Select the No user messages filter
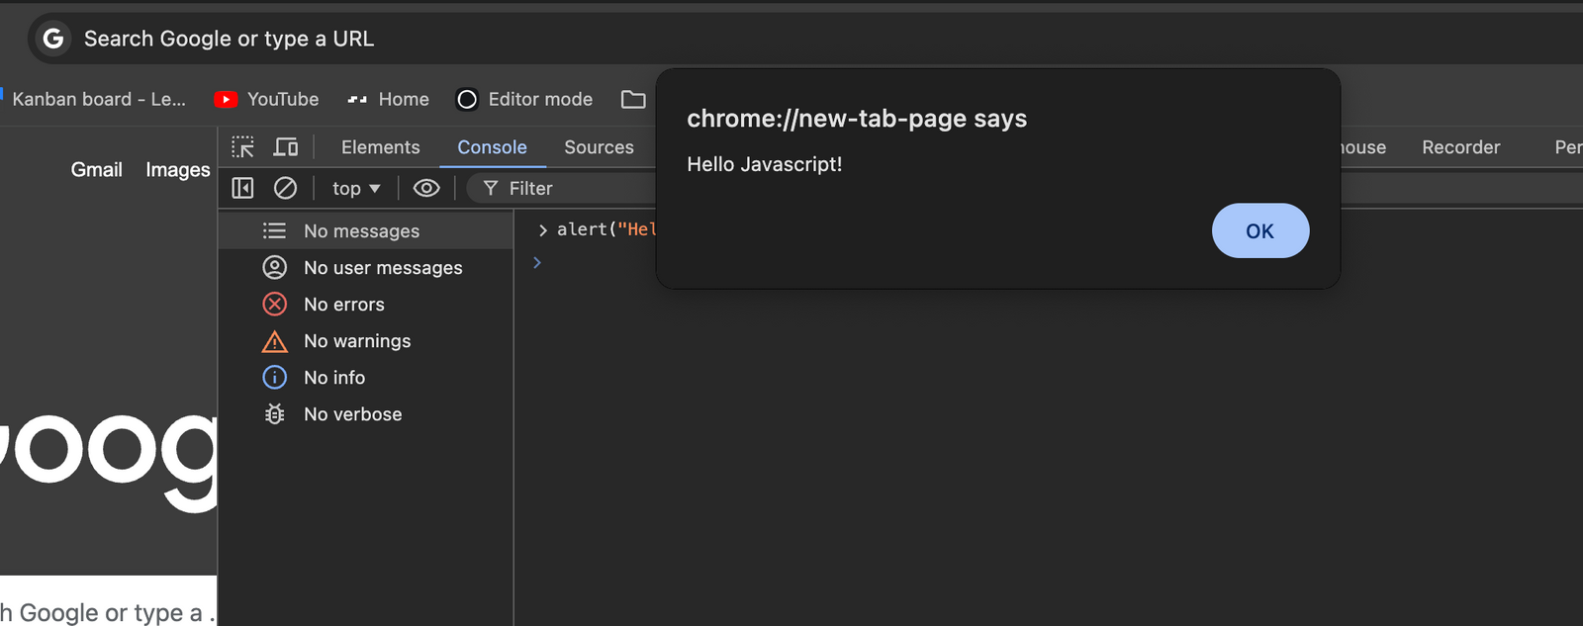1583x626 pixels. click(x=382, y=268)
